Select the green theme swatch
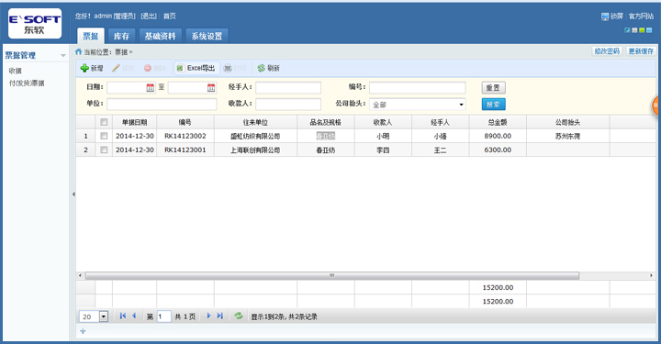The height and width of the screenshot is (344, 661). click(642, 30)
